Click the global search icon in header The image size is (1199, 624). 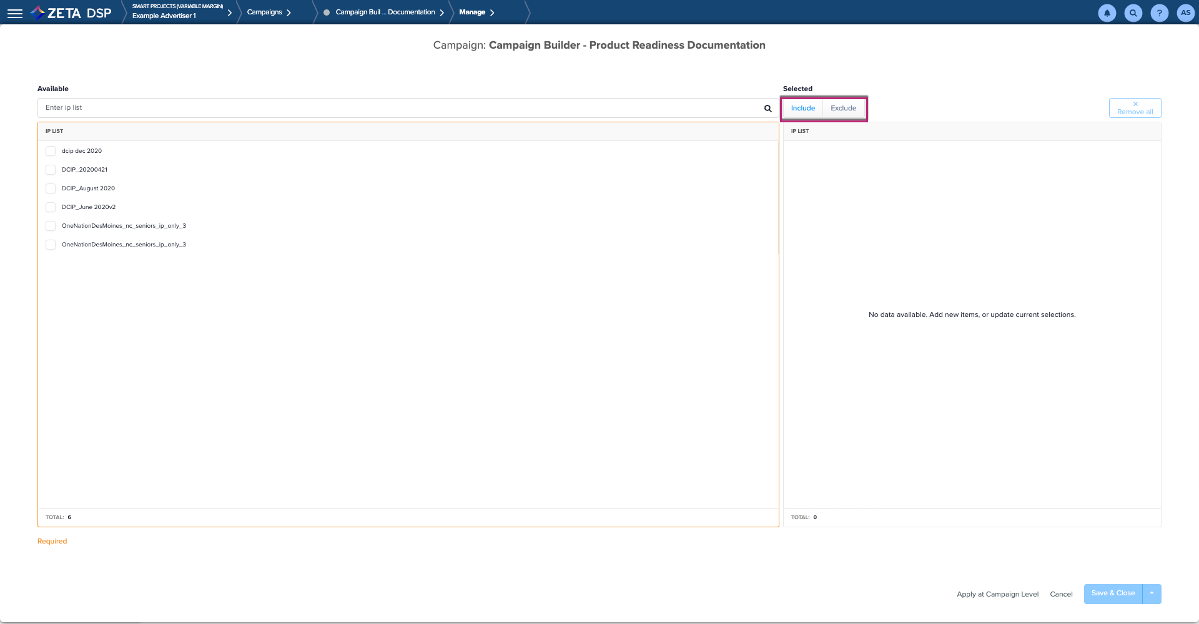pyautogui.click(x=1133, y=13)
